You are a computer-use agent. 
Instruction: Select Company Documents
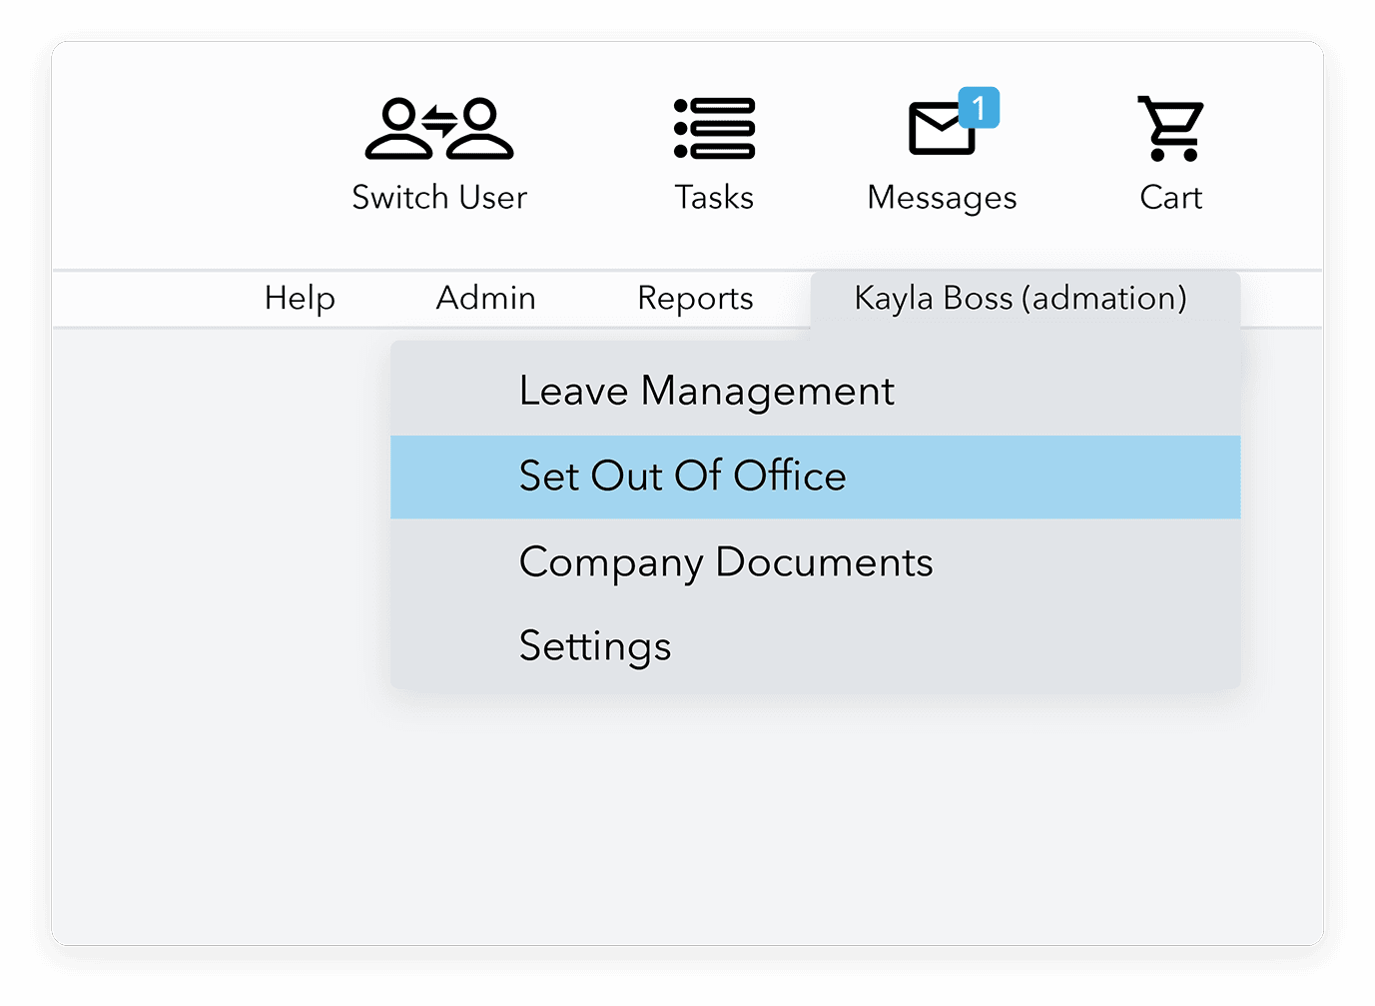(725, 562)
